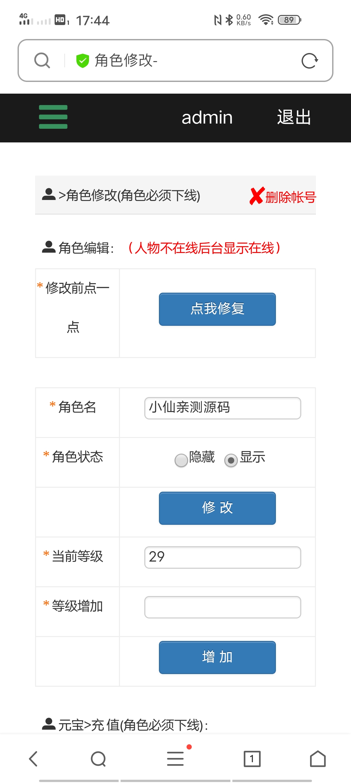This screenshot has width=351, height=783.
Task: Select the 显示 radio option
Action: (x=231, y=460)
